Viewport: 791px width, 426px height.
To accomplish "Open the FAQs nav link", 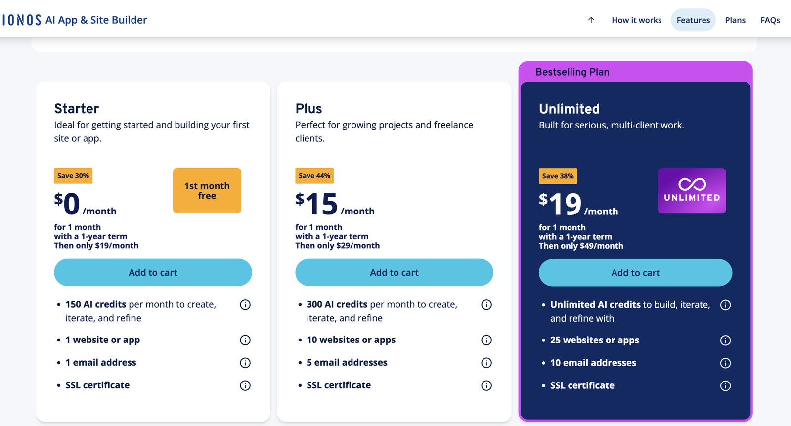I will [x=770, y=20].
